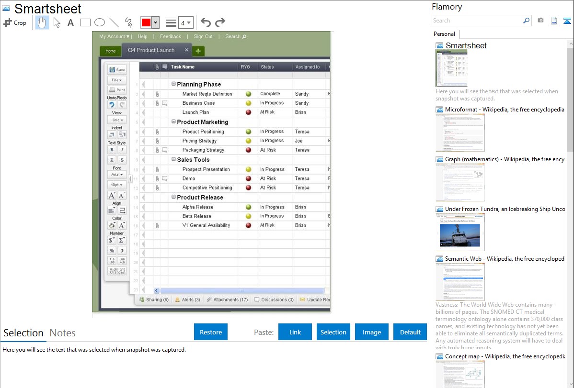
Task: Click the blue Undo arrow under Undo/Redo
Action: (112, 105)
